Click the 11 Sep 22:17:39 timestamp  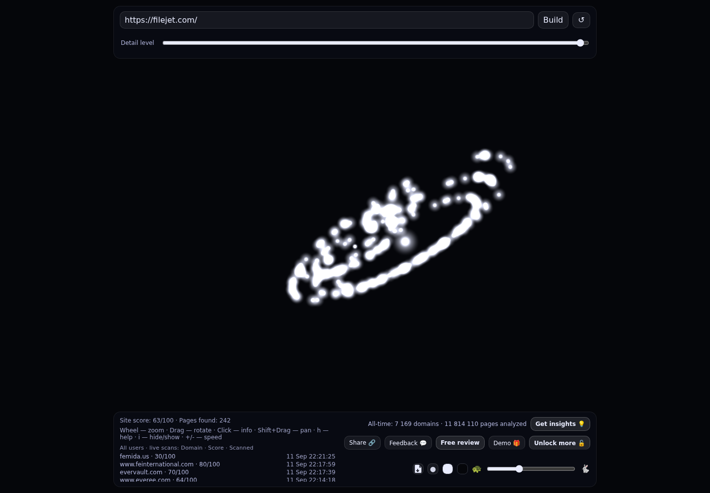point(311,472)
